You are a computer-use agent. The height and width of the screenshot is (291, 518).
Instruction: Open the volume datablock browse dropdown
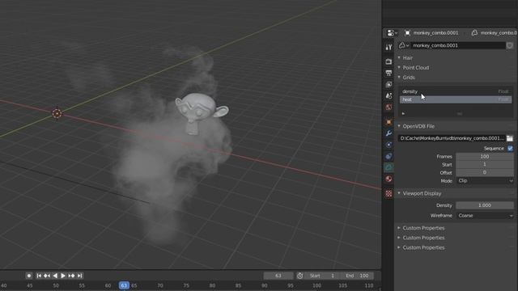point(404,45)
